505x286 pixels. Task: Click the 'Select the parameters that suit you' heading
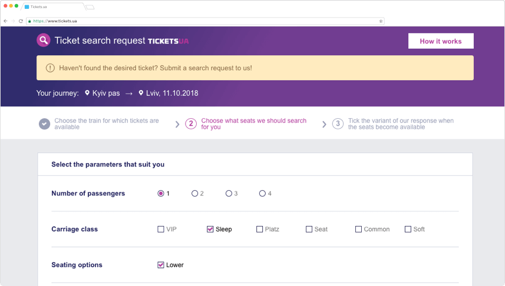[108, 164]
